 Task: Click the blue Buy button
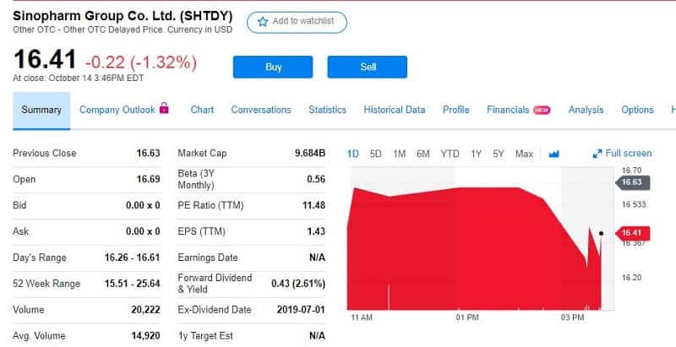[273, 67]
